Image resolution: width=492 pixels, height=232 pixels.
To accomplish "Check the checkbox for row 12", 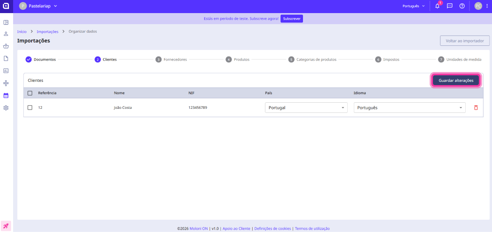I will tap(30, 108).
